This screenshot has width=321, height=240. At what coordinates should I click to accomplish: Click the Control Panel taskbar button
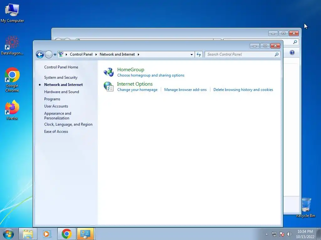[x=85, y=234]
